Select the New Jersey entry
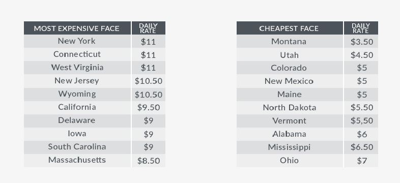Image resolution: width=400 pixels, height=183 pixels. pyautogui.click(x=77, y=81)
